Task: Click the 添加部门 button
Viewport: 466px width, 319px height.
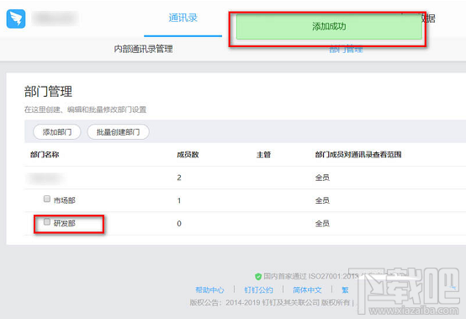Action: click(56, 131)
